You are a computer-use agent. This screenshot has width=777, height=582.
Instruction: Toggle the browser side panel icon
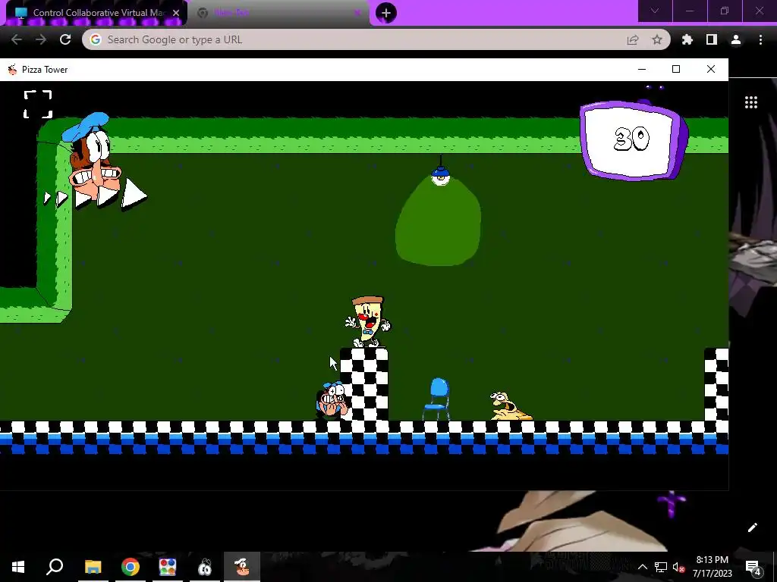(712, 39)
